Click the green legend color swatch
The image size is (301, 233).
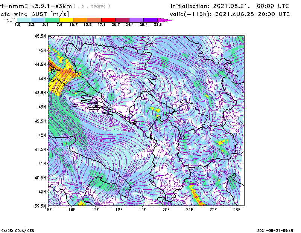coord(52,20)
